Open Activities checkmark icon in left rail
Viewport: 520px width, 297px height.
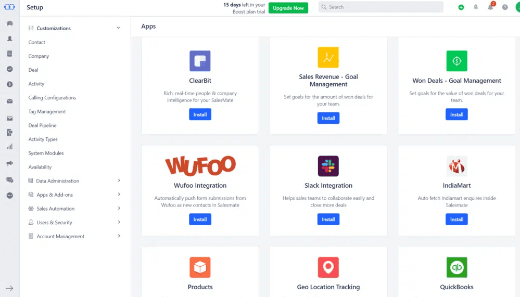[9, 69]
